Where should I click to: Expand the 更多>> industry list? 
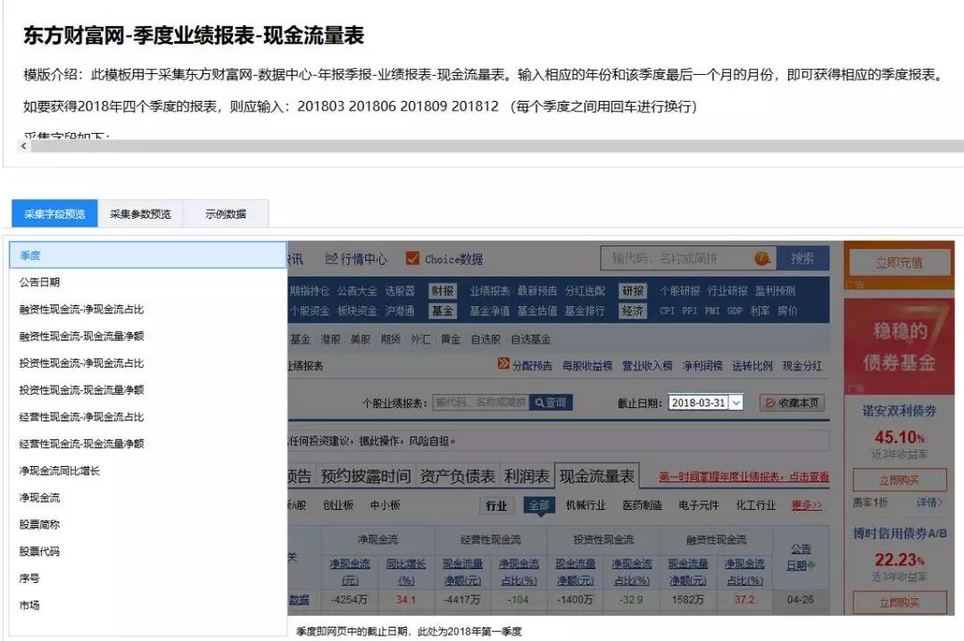pyautogui.click(x=807, y=505)
